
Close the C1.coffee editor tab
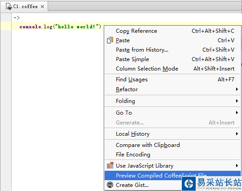pyautogui.click(x=43, y=6)
